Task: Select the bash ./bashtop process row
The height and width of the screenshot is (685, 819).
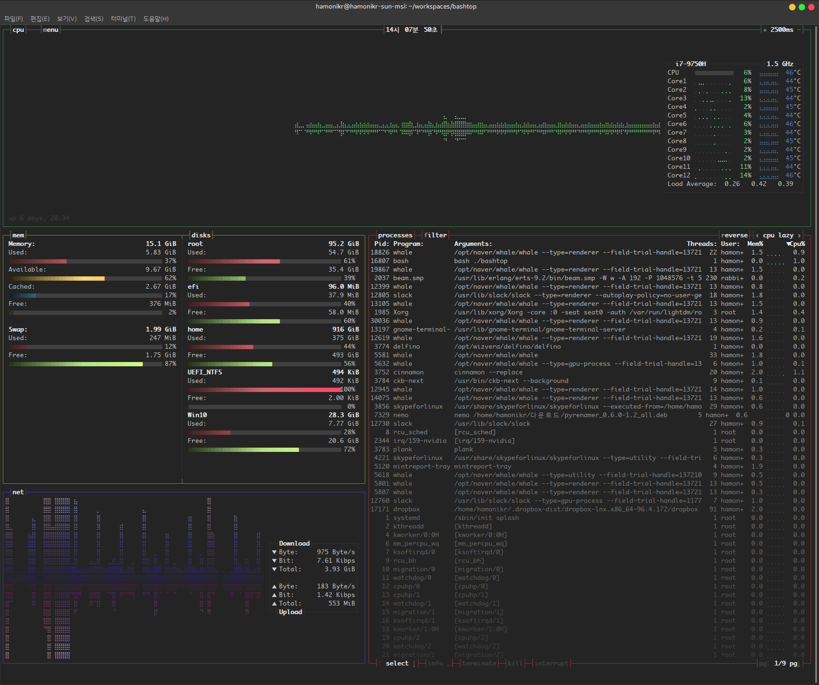Action: pyautogui.click(x=481, y=261)
